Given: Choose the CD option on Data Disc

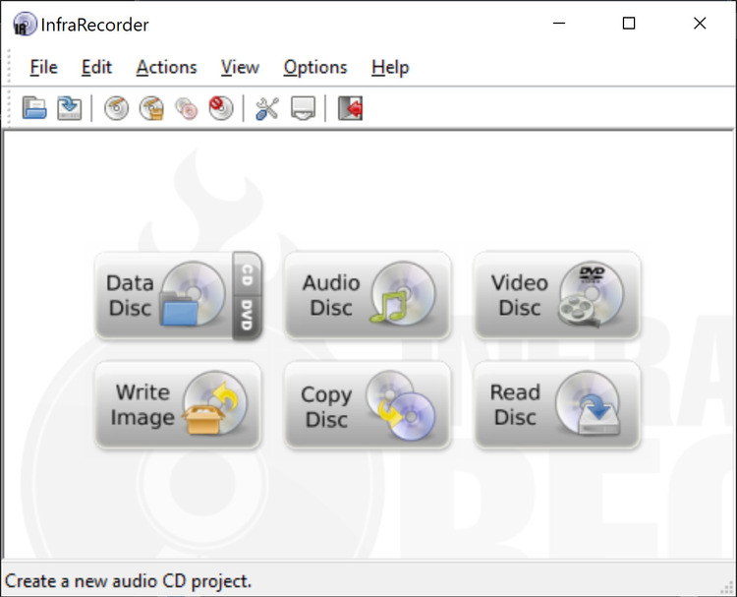Looking at the screenshot, I should (x=248, y=274).
